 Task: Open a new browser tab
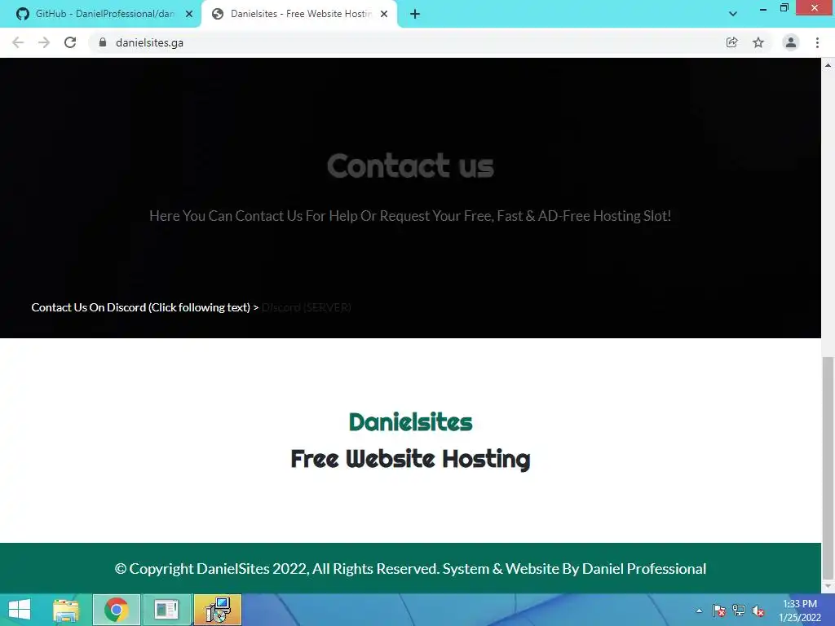pyautogui.click(x=415, y=15)
